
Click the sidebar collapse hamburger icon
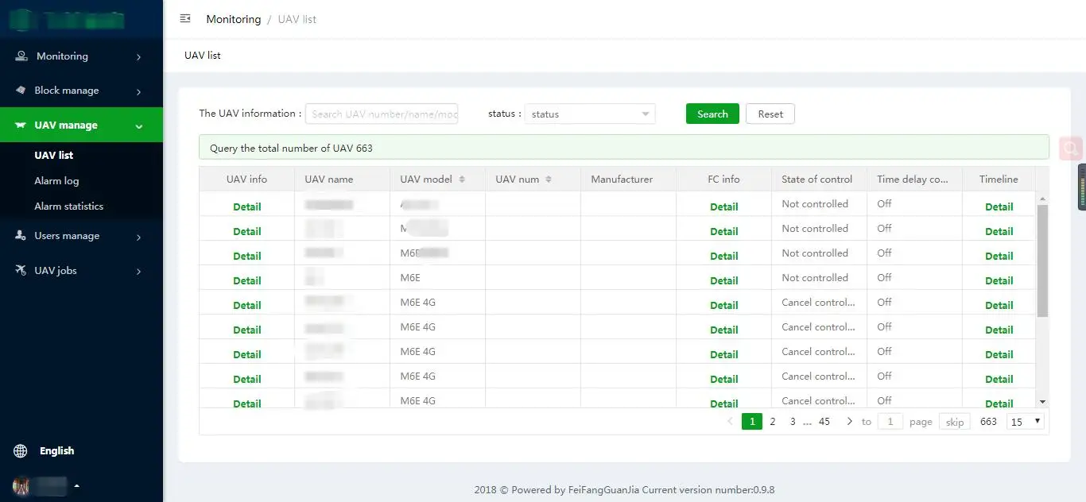pyautogui.click(x=185, y=19)
